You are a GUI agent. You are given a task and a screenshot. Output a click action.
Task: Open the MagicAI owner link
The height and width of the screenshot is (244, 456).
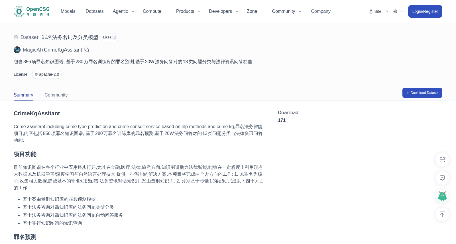32,50
